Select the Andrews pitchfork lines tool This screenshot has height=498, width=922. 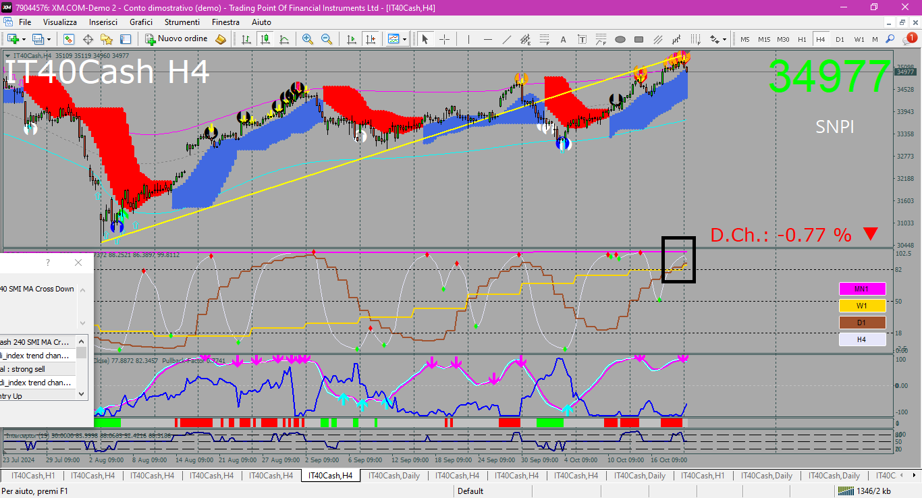click(658, 39)
